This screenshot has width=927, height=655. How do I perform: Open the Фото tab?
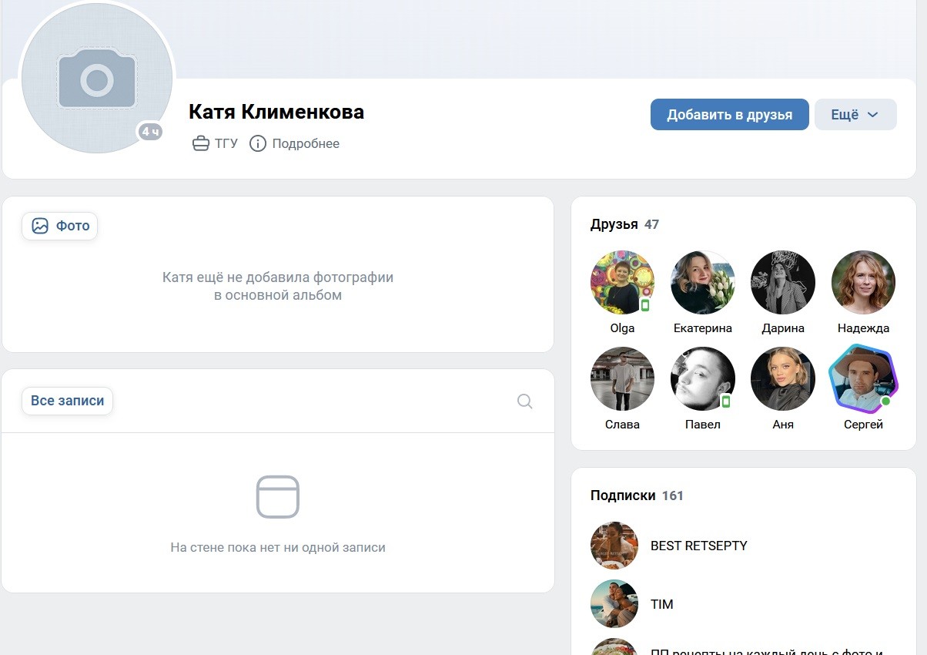[x=60, y=226]
